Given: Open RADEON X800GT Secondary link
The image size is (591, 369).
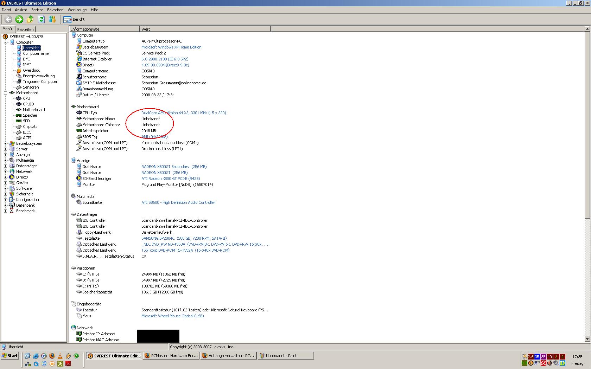Looking at the screenshot, I should click(174, 167).
